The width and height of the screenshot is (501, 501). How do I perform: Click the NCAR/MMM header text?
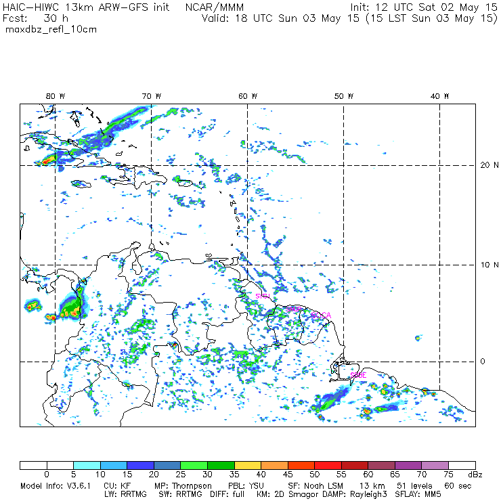(215, 7)
